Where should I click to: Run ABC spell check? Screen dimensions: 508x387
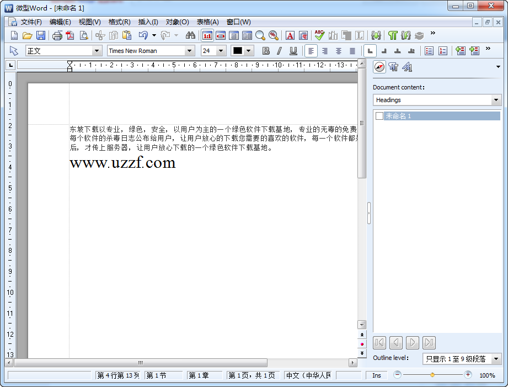coord(319,35)
